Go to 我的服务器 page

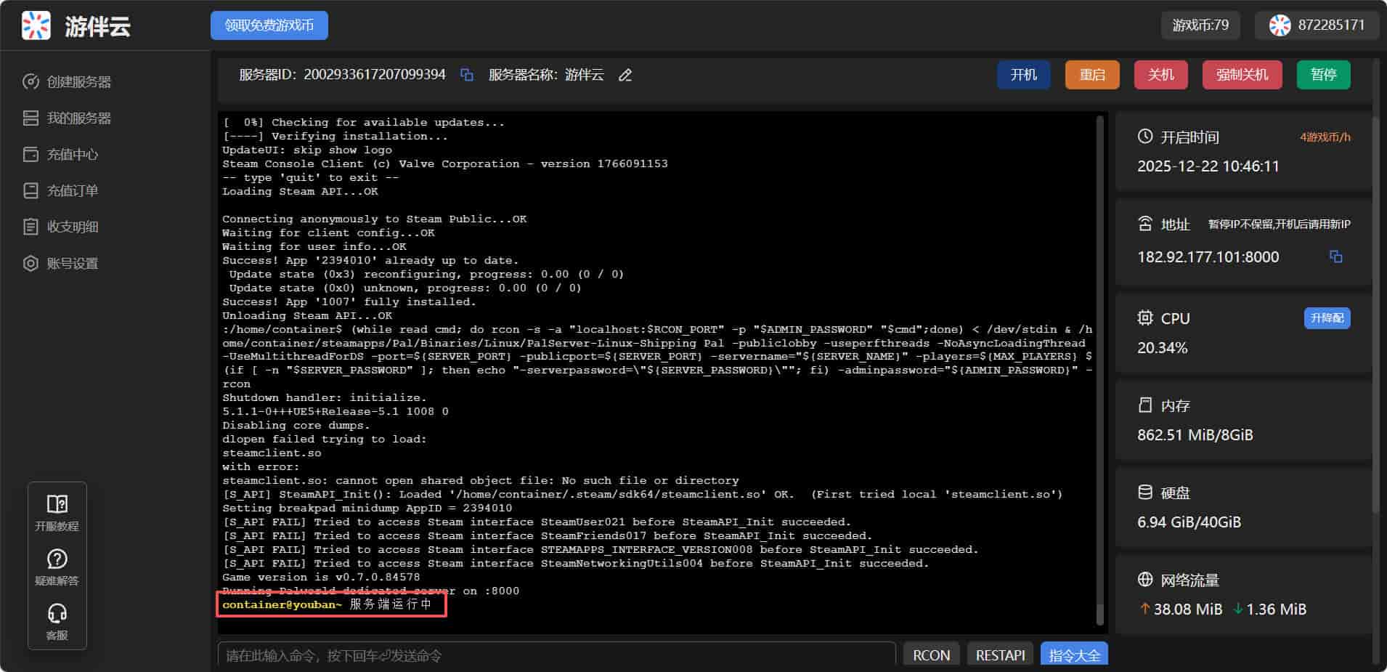click(78, 118)
